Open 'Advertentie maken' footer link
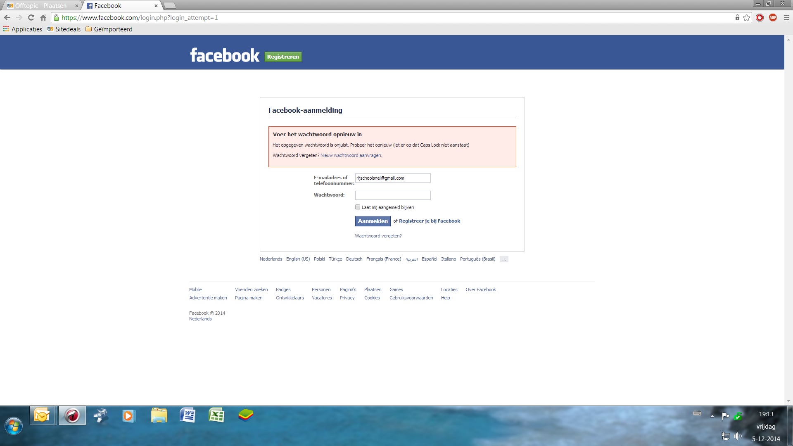 [x=208, y=298]
